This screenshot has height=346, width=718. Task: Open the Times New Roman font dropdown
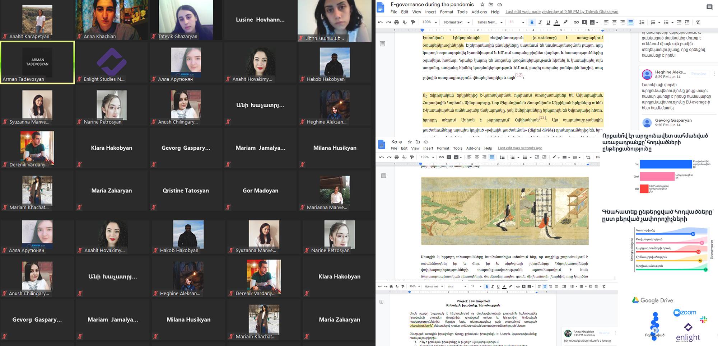coord(489,22)
